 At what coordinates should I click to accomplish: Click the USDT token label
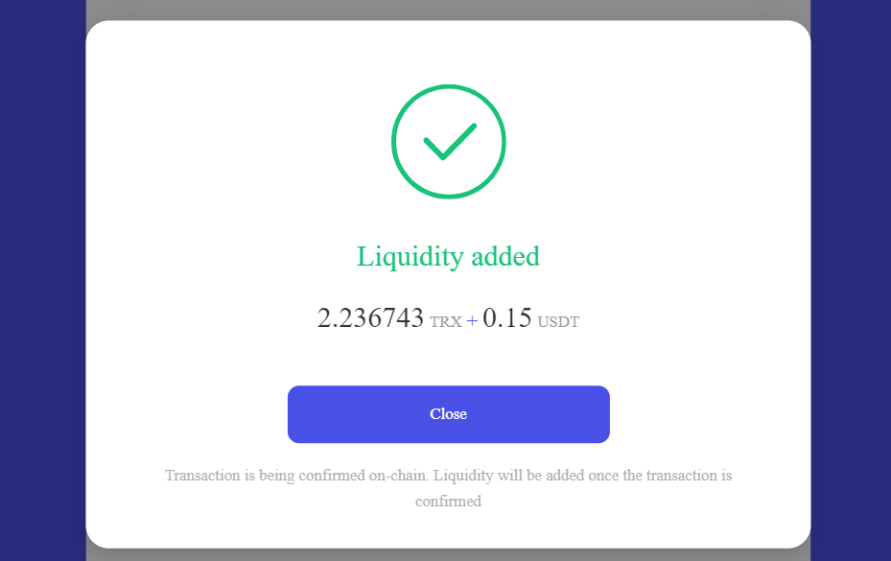tap(558, 321)
